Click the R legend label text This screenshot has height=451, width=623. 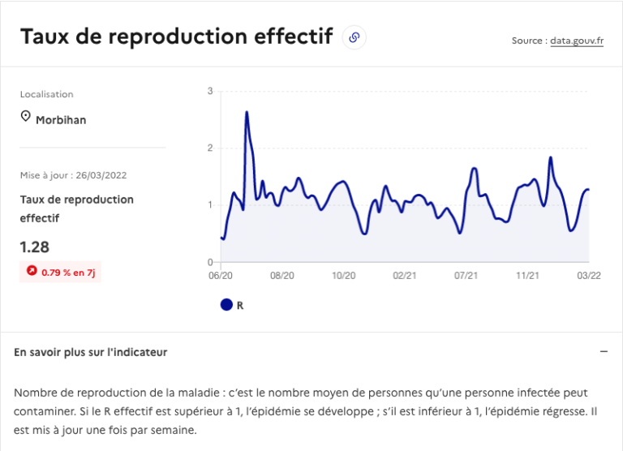point(240,306)
